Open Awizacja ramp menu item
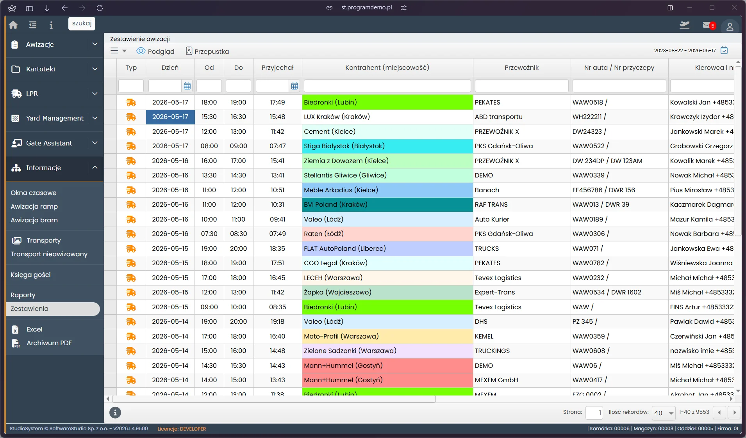The height and width of the screenshot is (438, 746). click(34, 206)
